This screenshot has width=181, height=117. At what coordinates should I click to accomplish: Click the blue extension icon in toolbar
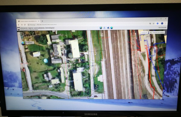point(157,23)
